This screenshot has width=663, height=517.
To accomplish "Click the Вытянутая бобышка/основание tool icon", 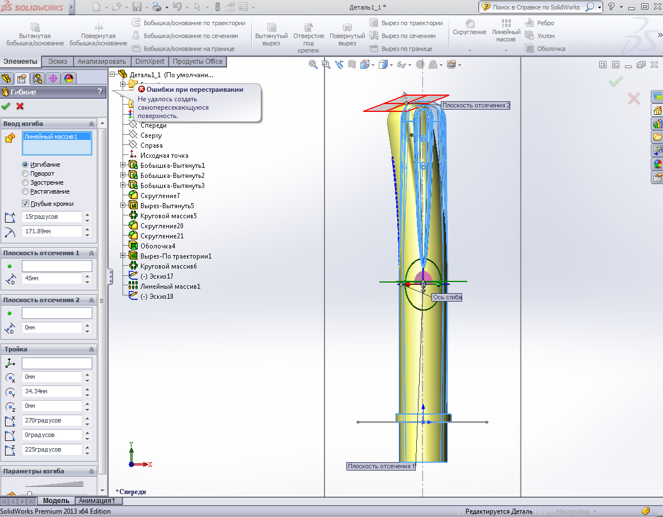I will [35, 27].
